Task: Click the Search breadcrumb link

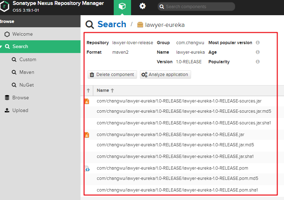Action: (x=112, y=24)
